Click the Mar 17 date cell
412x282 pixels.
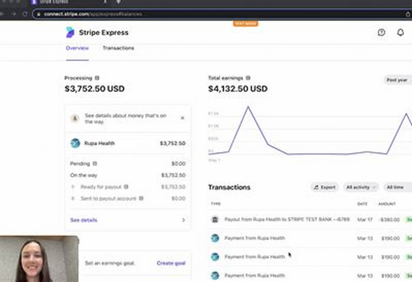click(365, 220)
